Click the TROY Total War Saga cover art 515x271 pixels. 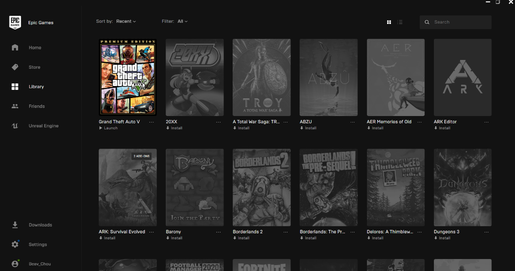pyautogui.click(x=262, y=77)
